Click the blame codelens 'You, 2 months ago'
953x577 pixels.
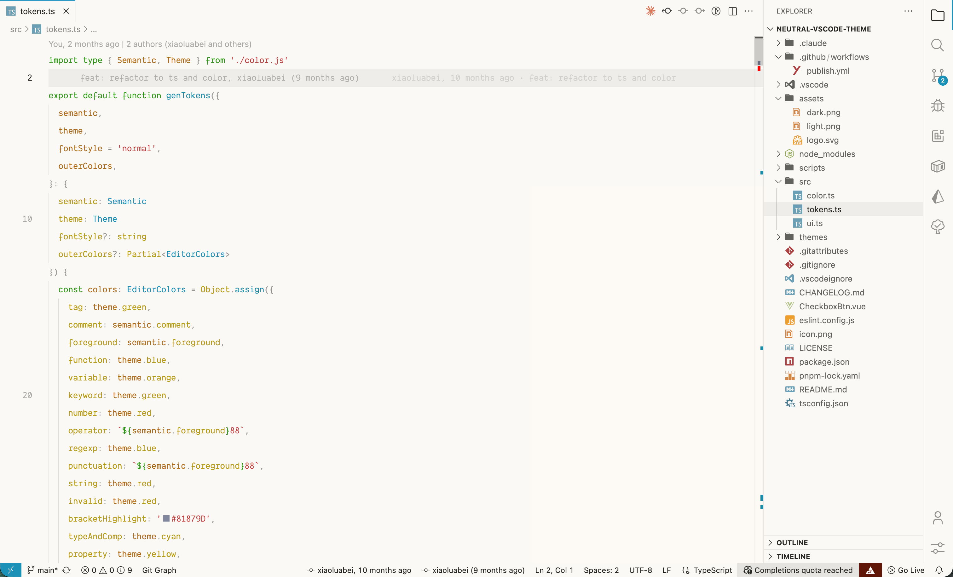click(84, 44)
